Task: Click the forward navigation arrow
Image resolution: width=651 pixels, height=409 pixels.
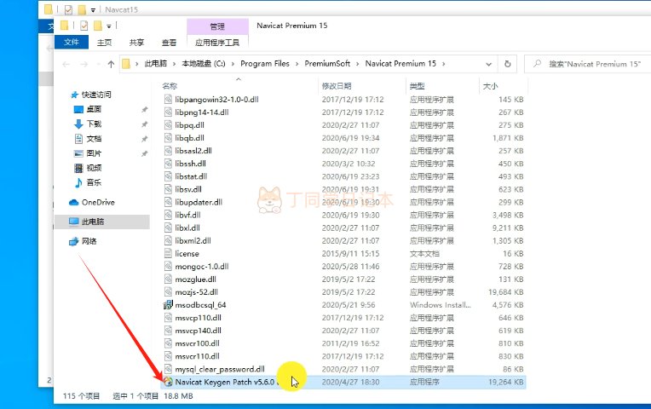Action: [84, 64]
